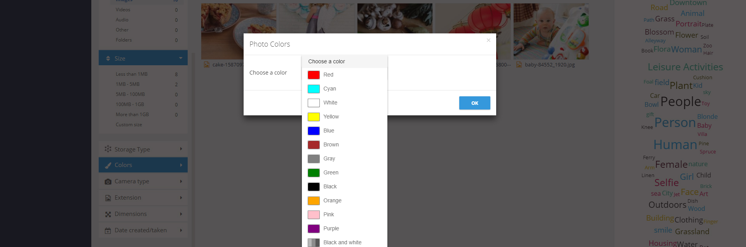The width and height of the screenshot is (746, 247).
Task: Expand the Storage Type filter arrow
Action: [181, 149]
